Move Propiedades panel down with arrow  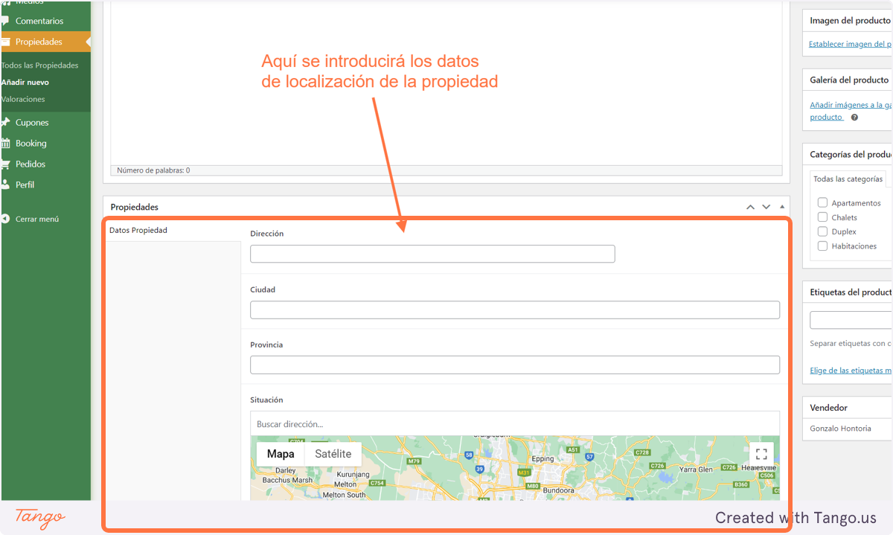[766, 207]
